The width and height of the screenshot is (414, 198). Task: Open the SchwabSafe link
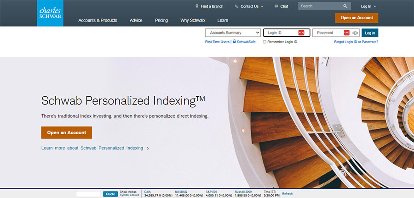pos(246,42)
